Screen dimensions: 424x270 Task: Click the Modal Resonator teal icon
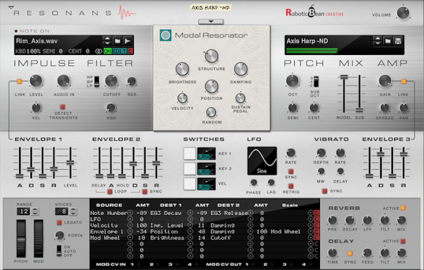point(166,35)
